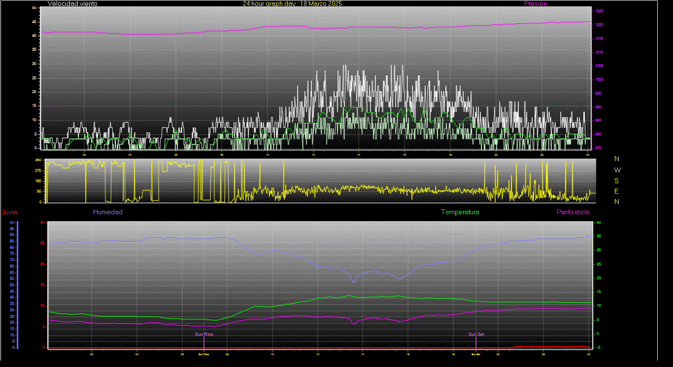
Task: Select the blue '70' humidity axis value
Action: tap(11, 260)
